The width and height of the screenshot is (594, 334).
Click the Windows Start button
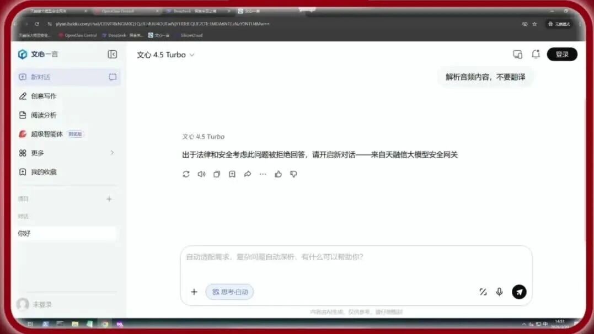[x=30, y=324]
